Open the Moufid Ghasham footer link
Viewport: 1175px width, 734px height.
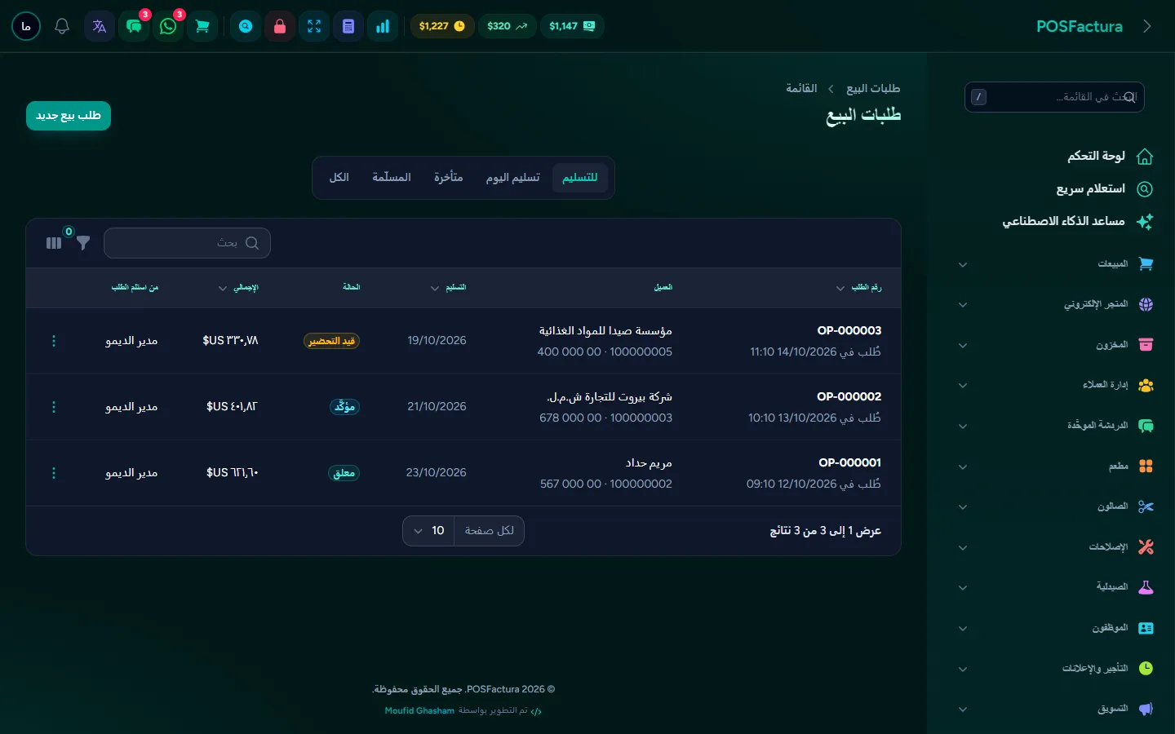(419, 711)
